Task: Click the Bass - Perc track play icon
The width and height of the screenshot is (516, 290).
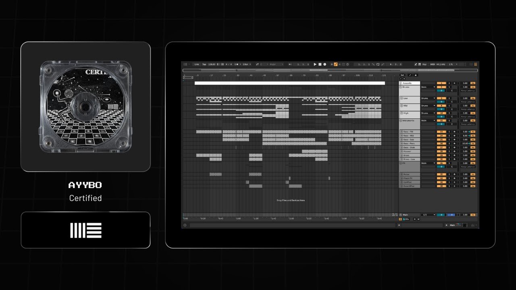Action: [402, 143]
